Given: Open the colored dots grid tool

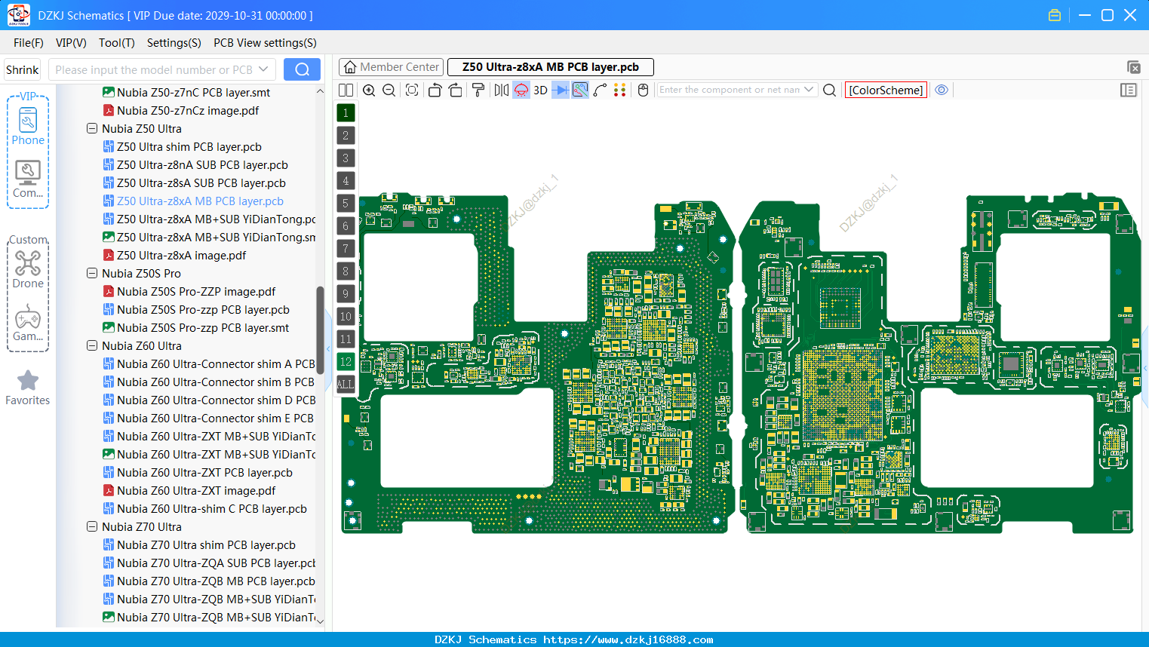Looking at the screenshot, I should click(620, 90).
